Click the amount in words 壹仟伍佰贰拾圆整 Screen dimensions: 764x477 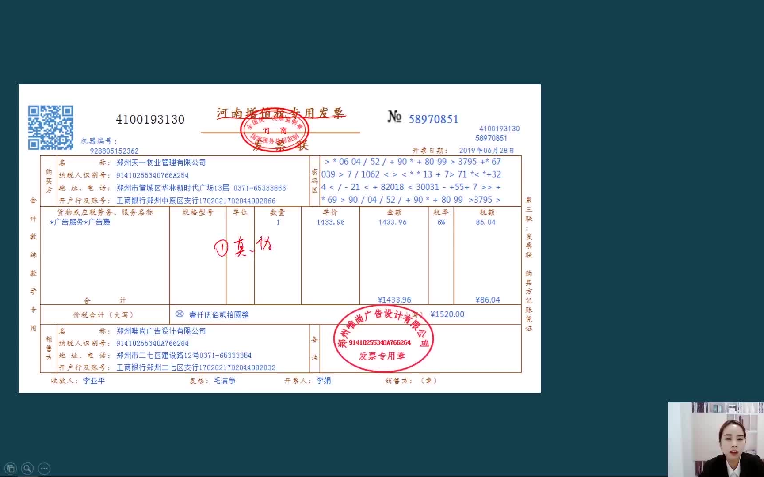(x=219, y=315)
